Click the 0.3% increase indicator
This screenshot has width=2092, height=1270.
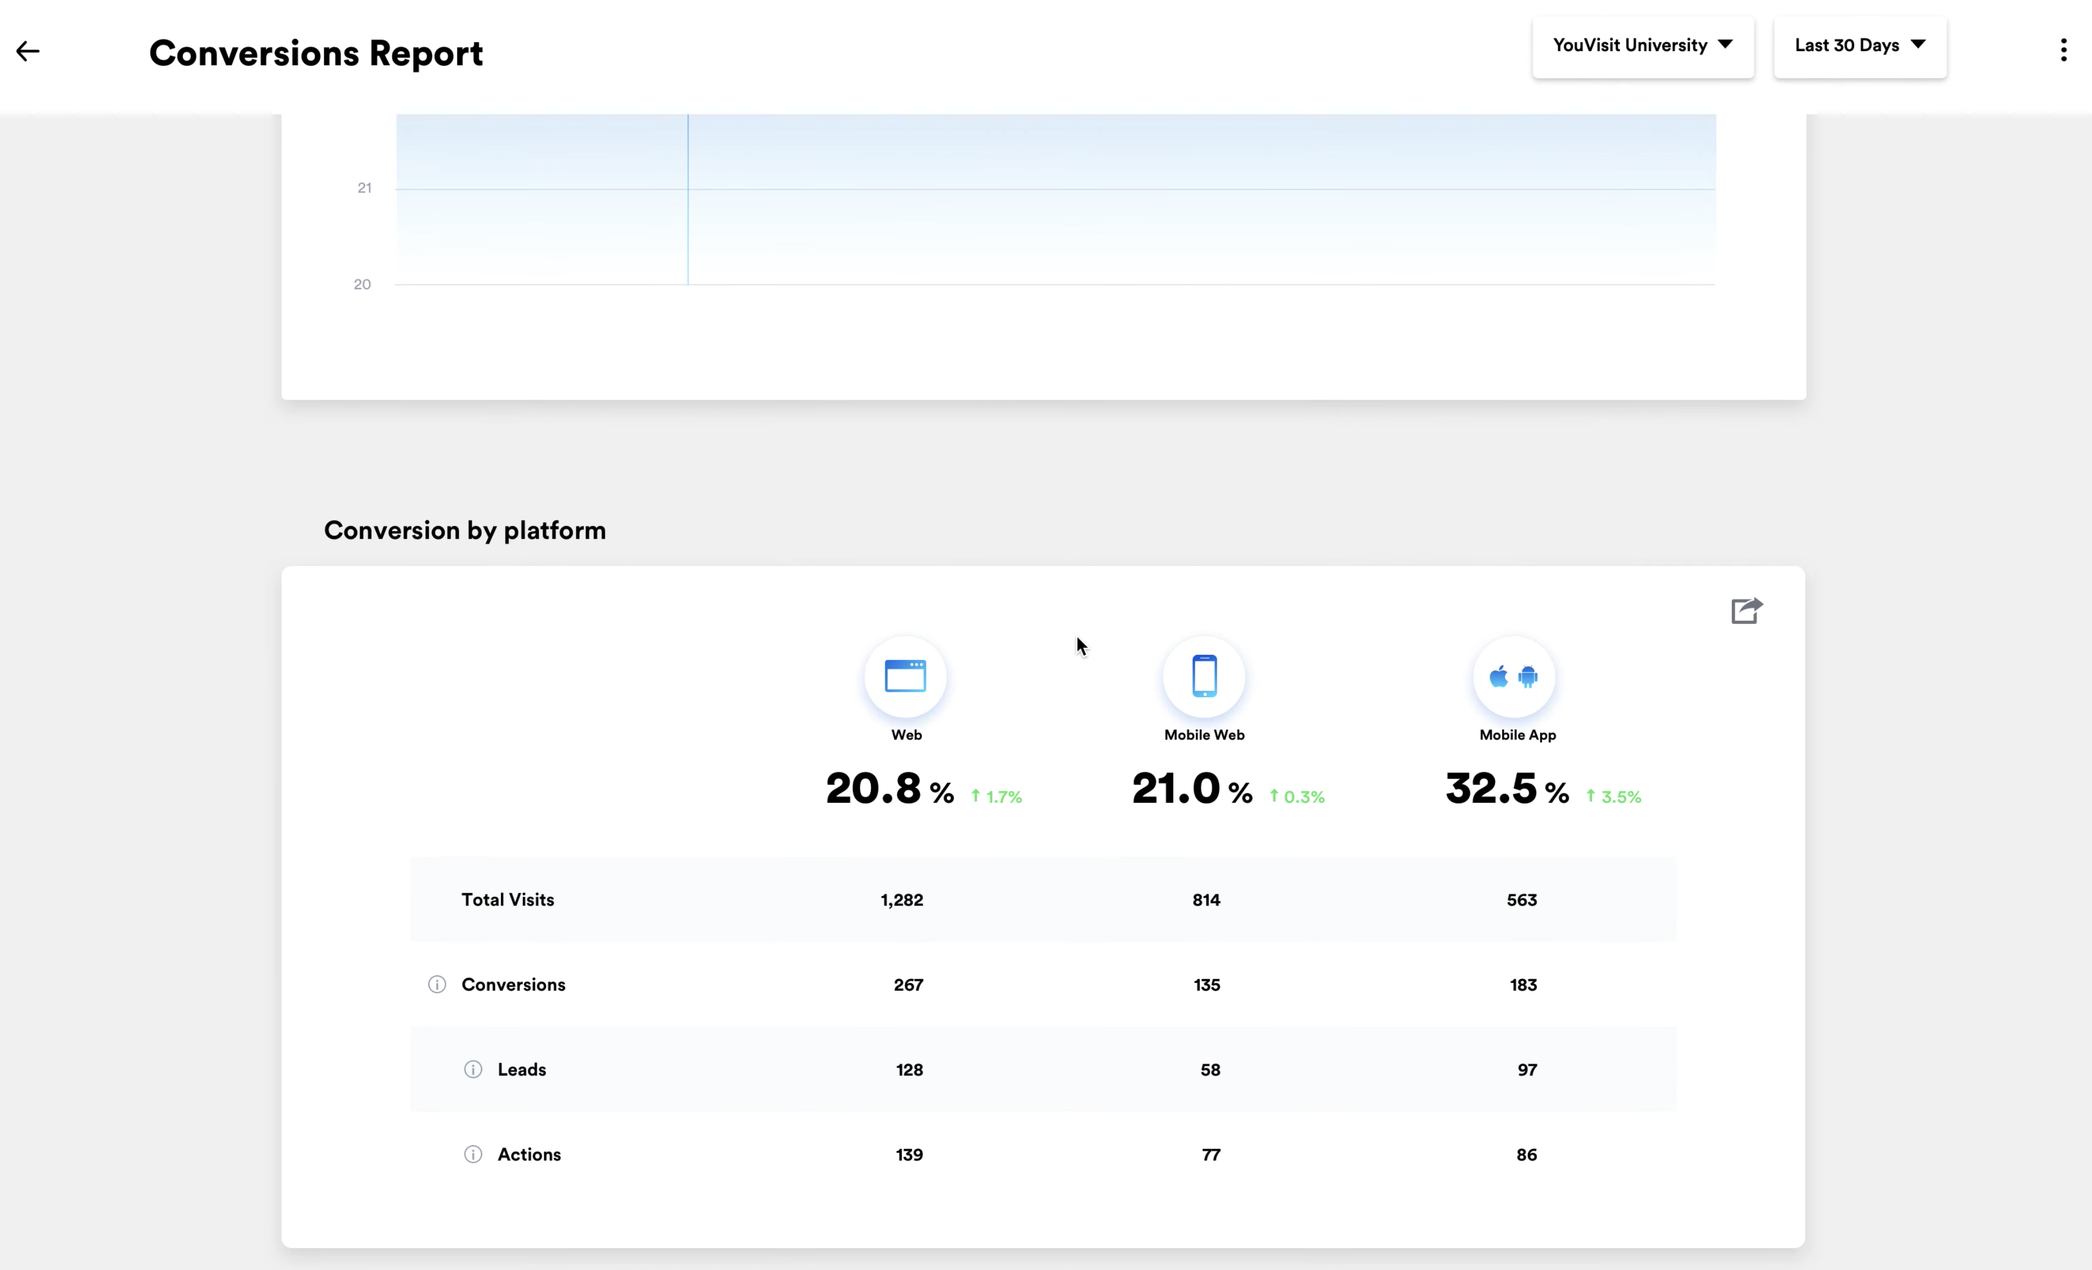[1298, 797]
